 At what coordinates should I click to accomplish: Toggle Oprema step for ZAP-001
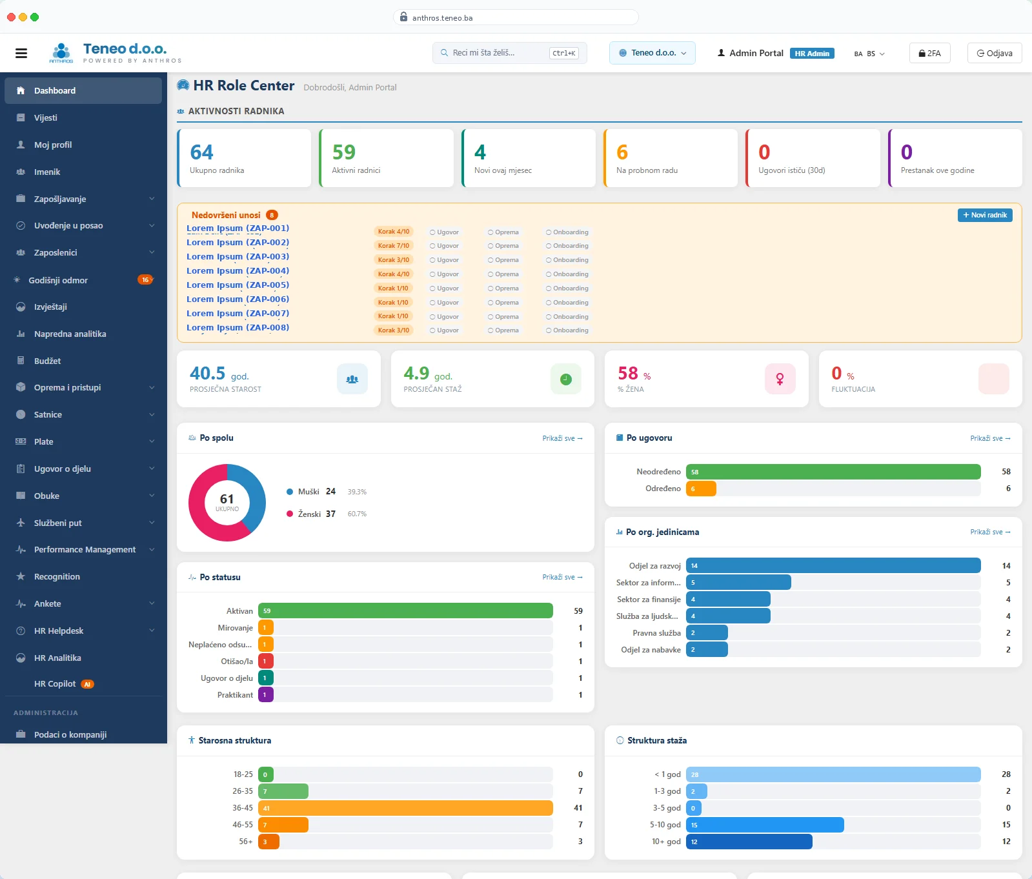pos(503,232)
